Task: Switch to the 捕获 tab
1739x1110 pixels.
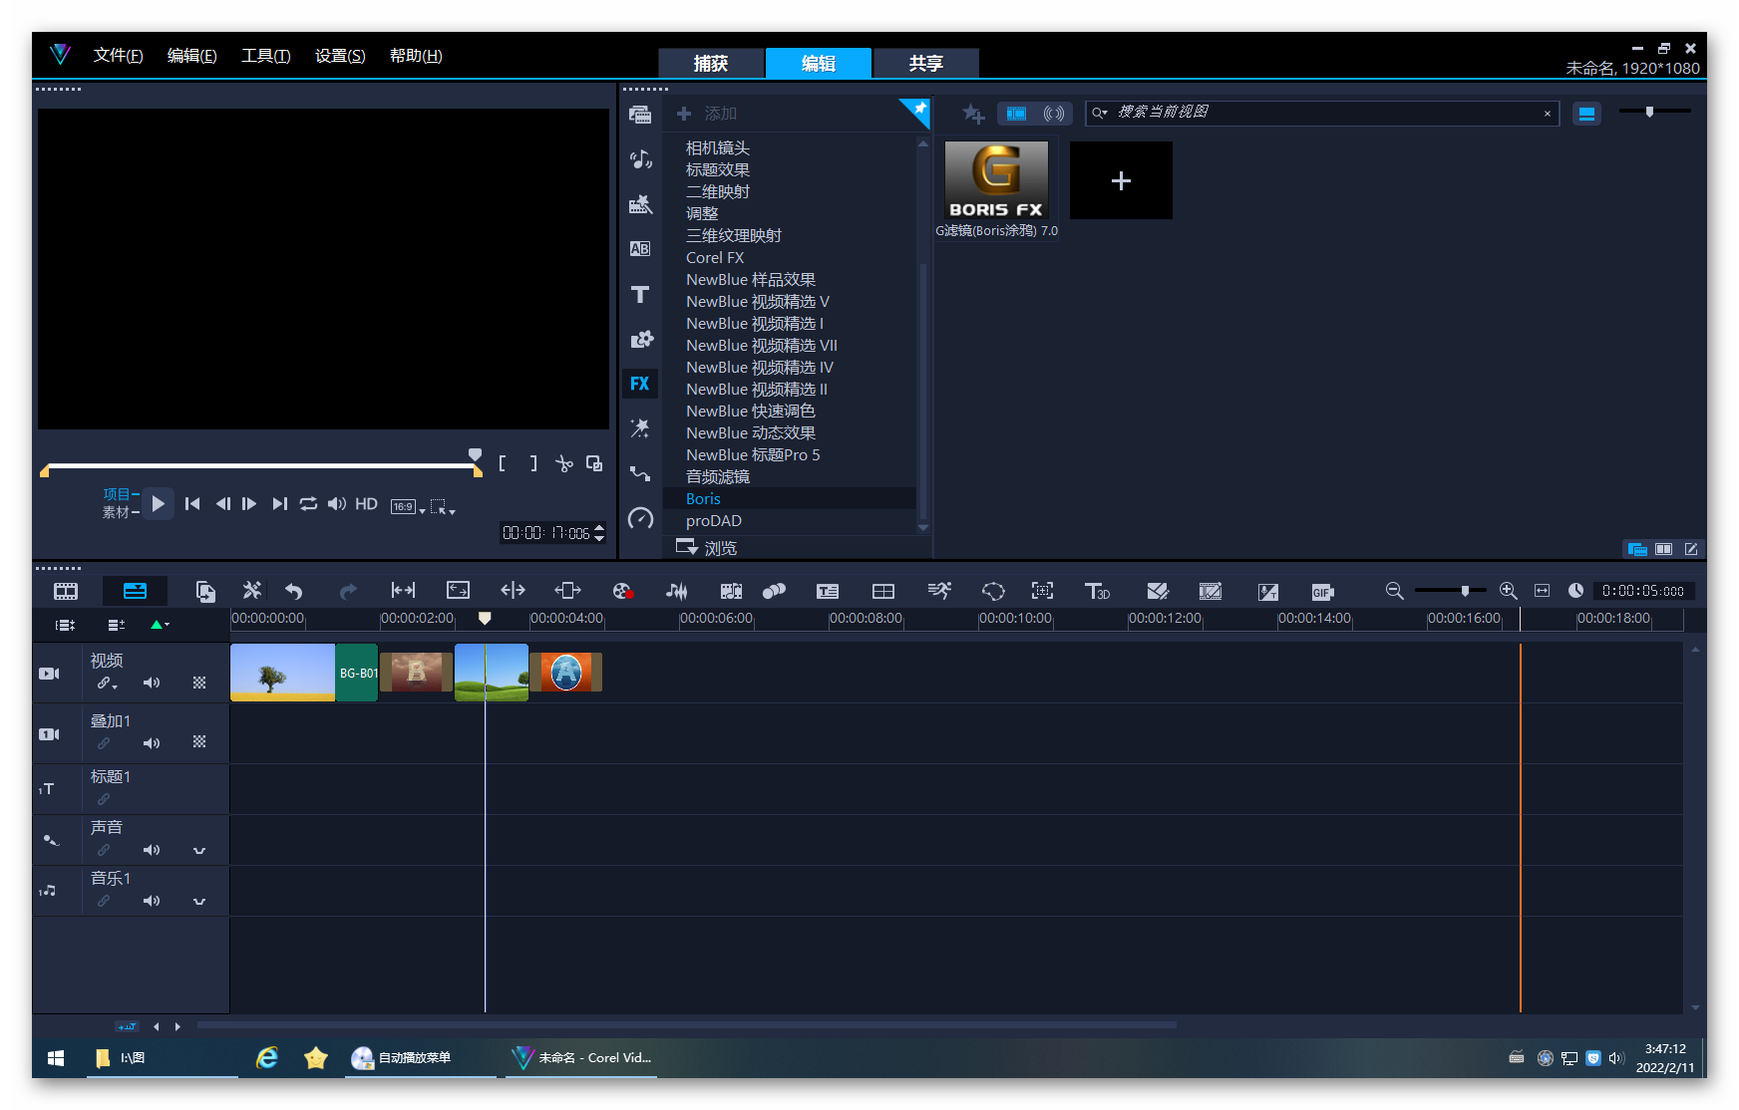Action: click(x=711, y=63)
